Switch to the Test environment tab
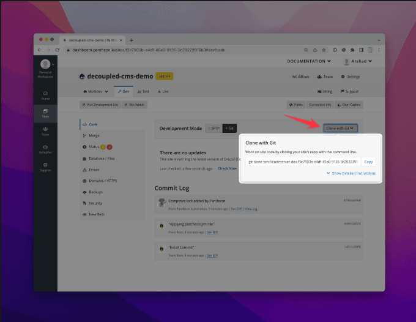This screenshot has height=322, width=416. [x=143, y=92]
